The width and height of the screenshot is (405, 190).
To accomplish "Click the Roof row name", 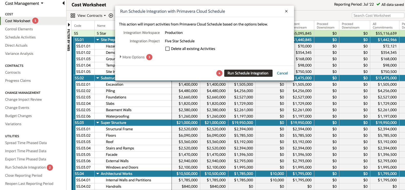I will coord(110,142).
